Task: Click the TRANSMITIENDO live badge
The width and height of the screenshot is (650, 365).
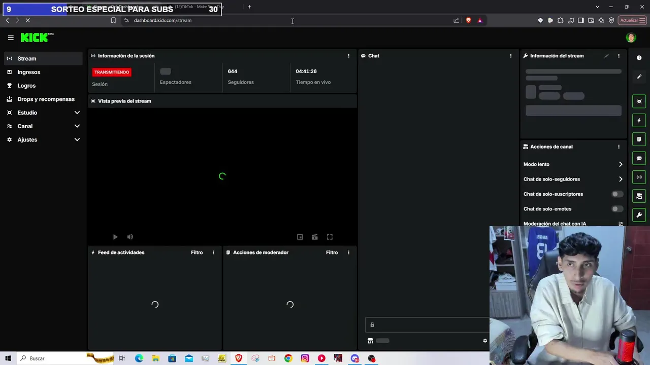Action: [x=112, y=72]
